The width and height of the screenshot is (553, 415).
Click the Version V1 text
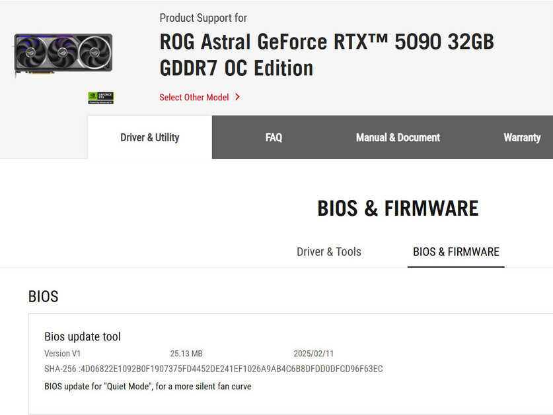(x=62, y=354)
